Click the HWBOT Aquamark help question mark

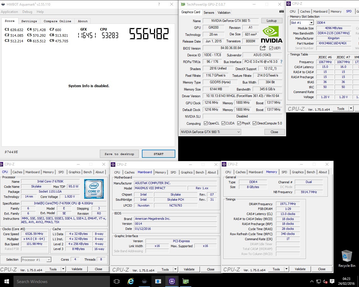pos(159,4)
